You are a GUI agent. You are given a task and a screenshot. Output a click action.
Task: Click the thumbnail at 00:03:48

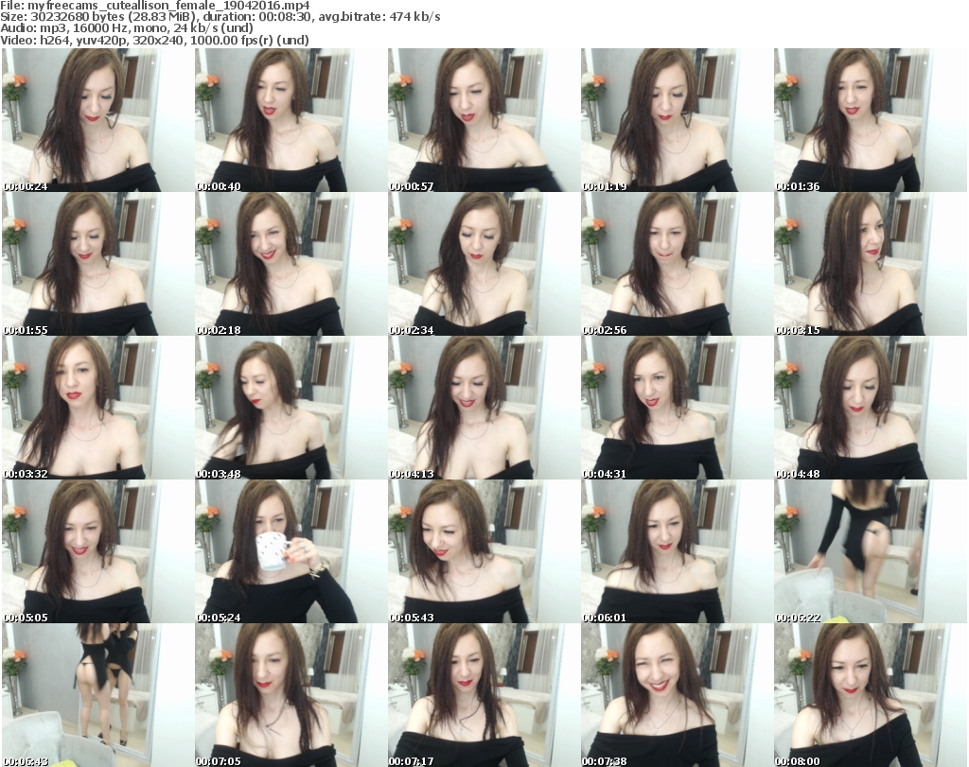[x=291, y=408]
